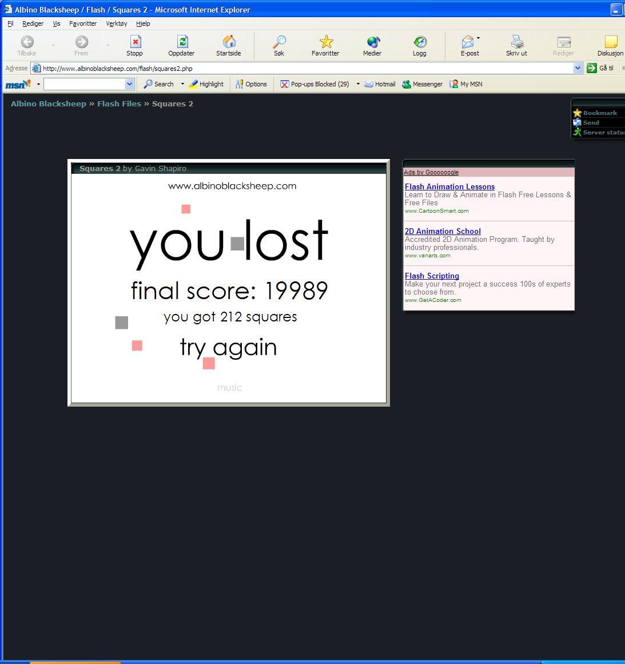The width and height of the screenshot is (625, 664).
Task: Click the www.CartoonSmart.com ad URL
Action: [x=436, y=211]
